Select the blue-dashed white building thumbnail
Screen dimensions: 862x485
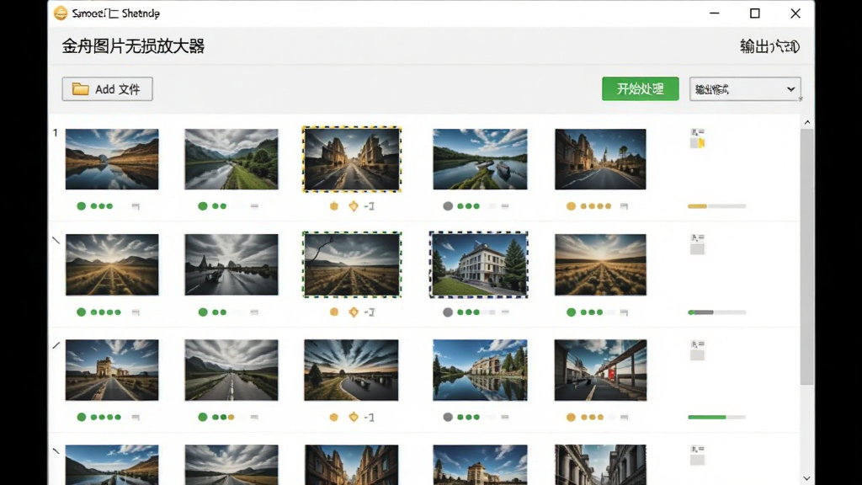[479, 264]
